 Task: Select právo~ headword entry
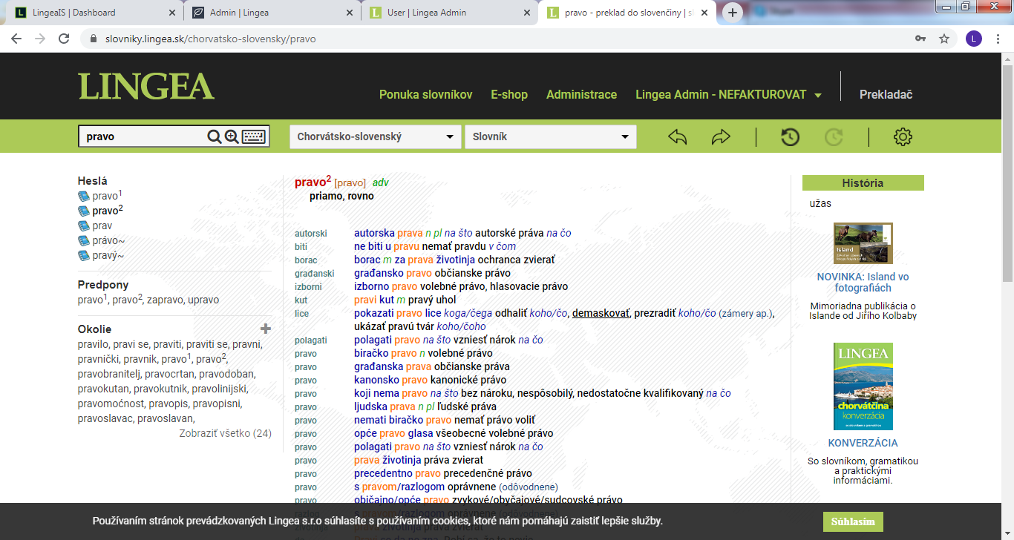coord(108,240)
